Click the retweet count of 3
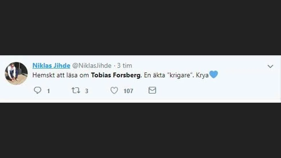Screen dimensions: 281x158 click(x=87, y=91)
